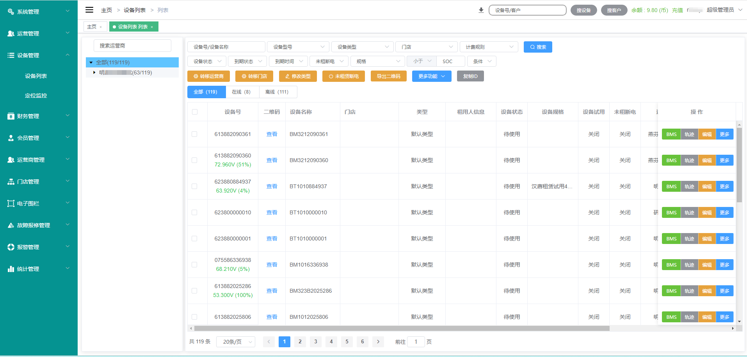
Task: Open the 门店 filter dropdown
Action: click(x=427, y=47)
